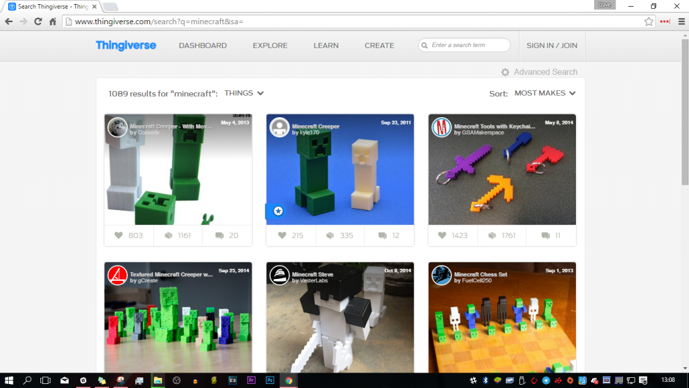Click the featured star badge on Minecraft Creeper
689x388 pixels.
click(278, 211)
